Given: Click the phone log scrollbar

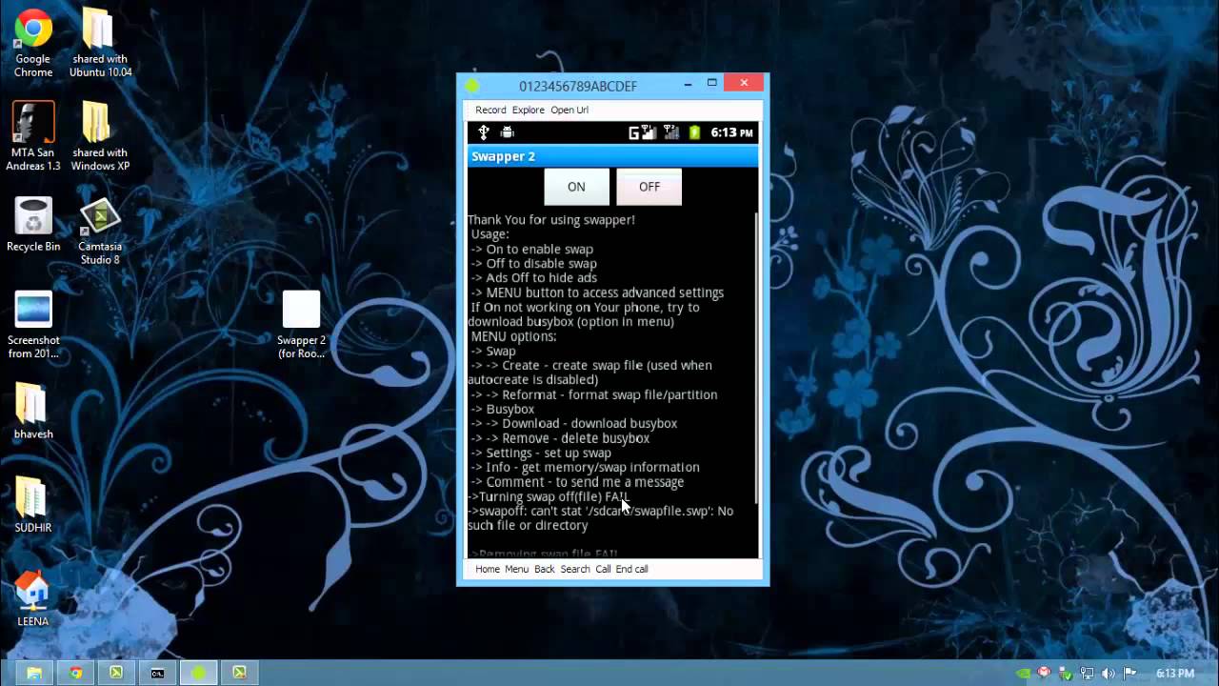Looking at the screenshot, I should coord(756,357).
